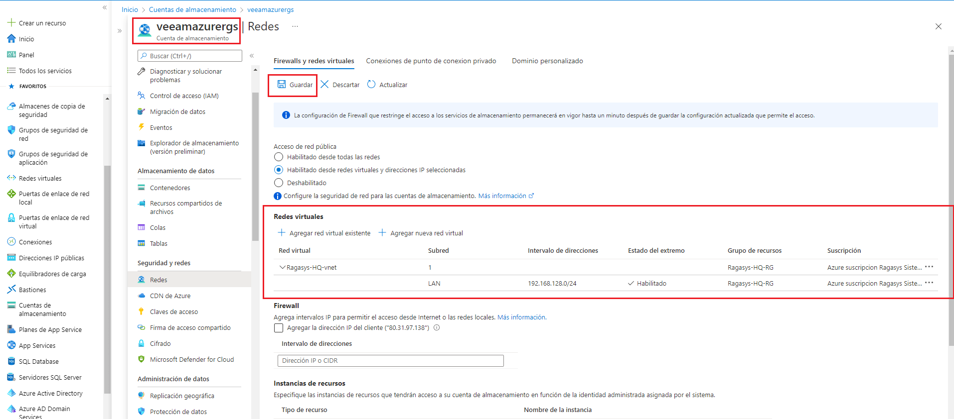Select Redes in the resource menu
This screenshot has height=419, width=954.
[x=189, y=280]
